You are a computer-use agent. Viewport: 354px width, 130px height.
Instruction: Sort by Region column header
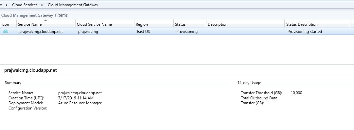pyautogui.click(x=154, y=24)
